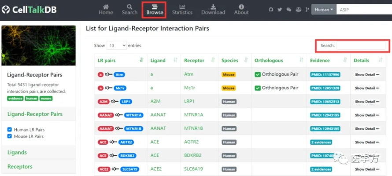Sort by Receptor column arrows

tap(213, 60)
